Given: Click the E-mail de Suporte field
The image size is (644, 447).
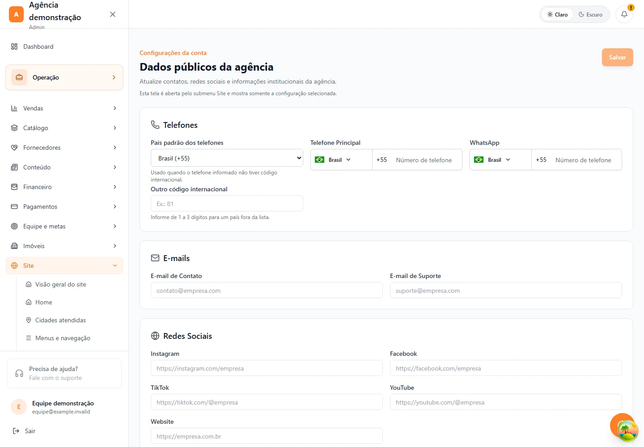Looking at the screenshot, I should [x=506, y=290].
